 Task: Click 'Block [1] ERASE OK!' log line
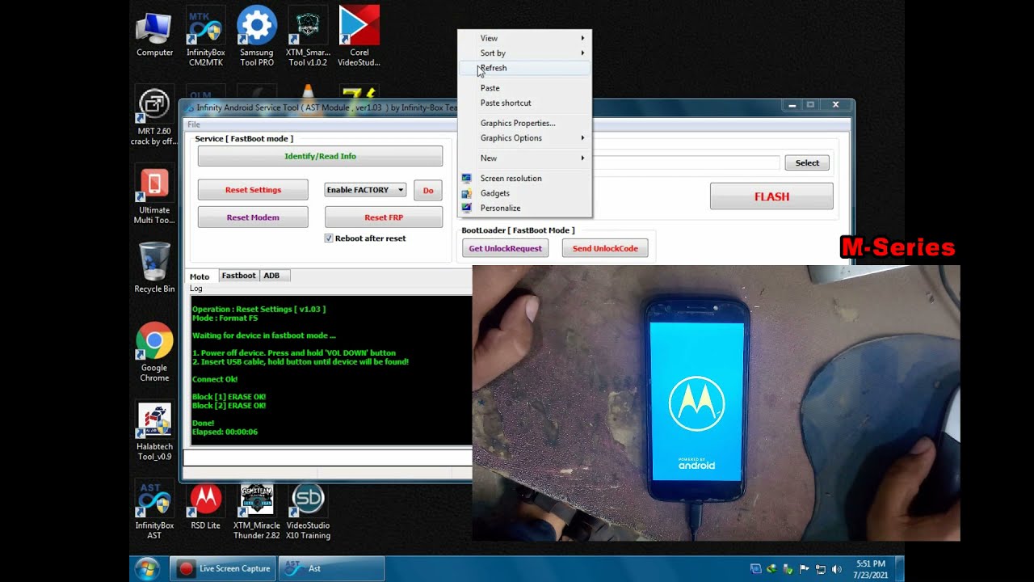229,397
